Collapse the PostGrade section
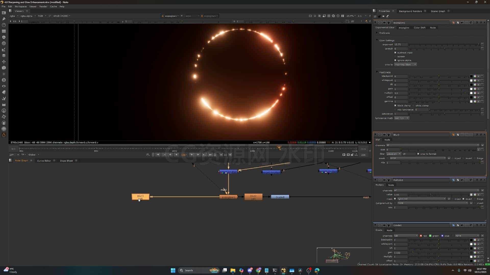Screen dimensions: 490x275 pos(377,72)
